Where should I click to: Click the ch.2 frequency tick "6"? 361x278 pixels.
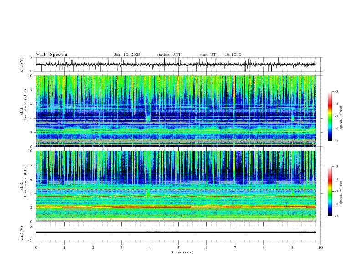32,179
